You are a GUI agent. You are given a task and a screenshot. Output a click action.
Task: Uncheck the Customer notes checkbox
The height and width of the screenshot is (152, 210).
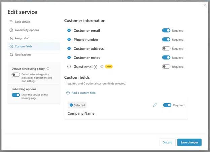click(69, 58)
